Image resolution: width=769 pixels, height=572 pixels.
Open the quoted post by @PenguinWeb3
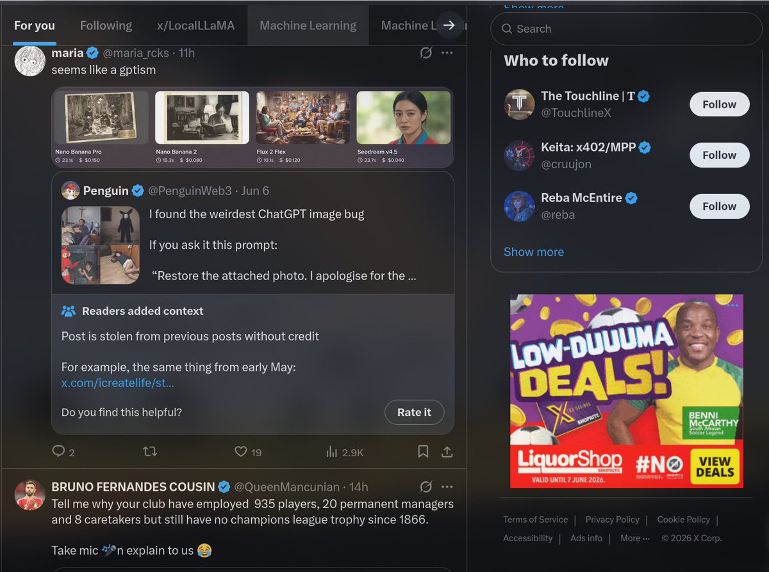click(x=252, y=232)
